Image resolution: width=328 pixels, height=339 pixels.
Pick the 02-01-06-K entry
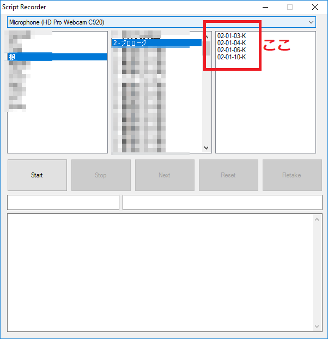231,50
